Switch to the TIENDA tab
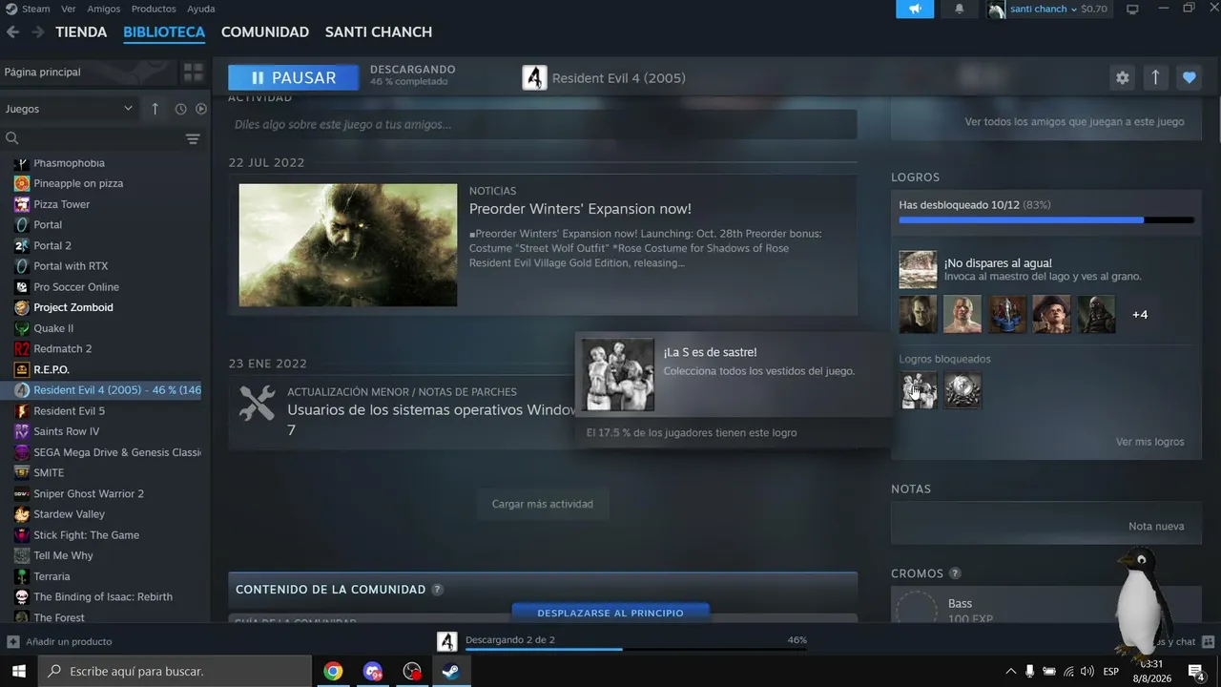This screenshot has height=687, width=1221. 81,31
